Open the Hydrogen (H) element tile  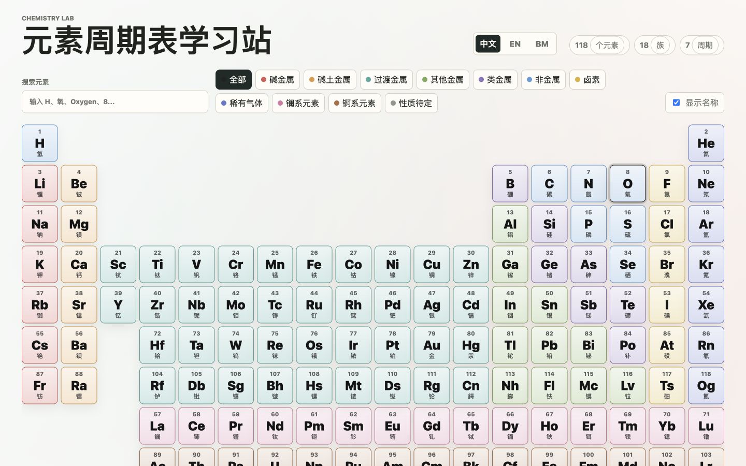(x=40, y=143)
